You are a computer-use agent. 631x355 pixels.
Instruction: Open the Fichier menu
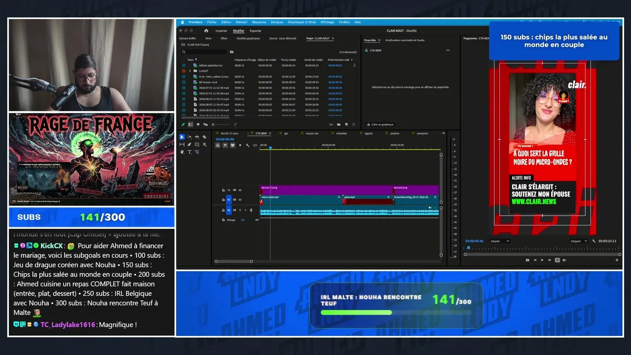(x=212, y=22)
